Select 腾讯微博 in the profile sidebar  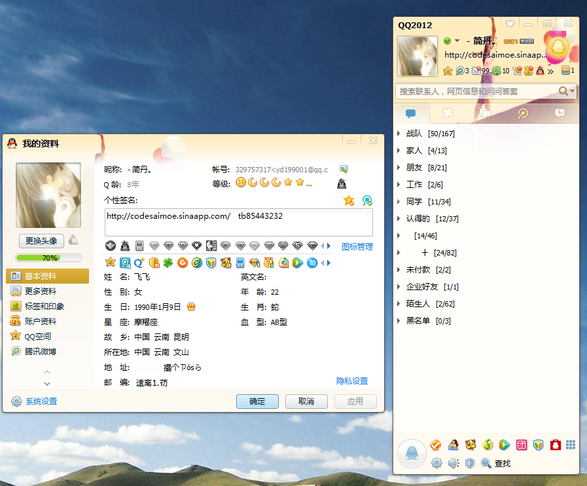pyautogui.click(x=48, y=351)
